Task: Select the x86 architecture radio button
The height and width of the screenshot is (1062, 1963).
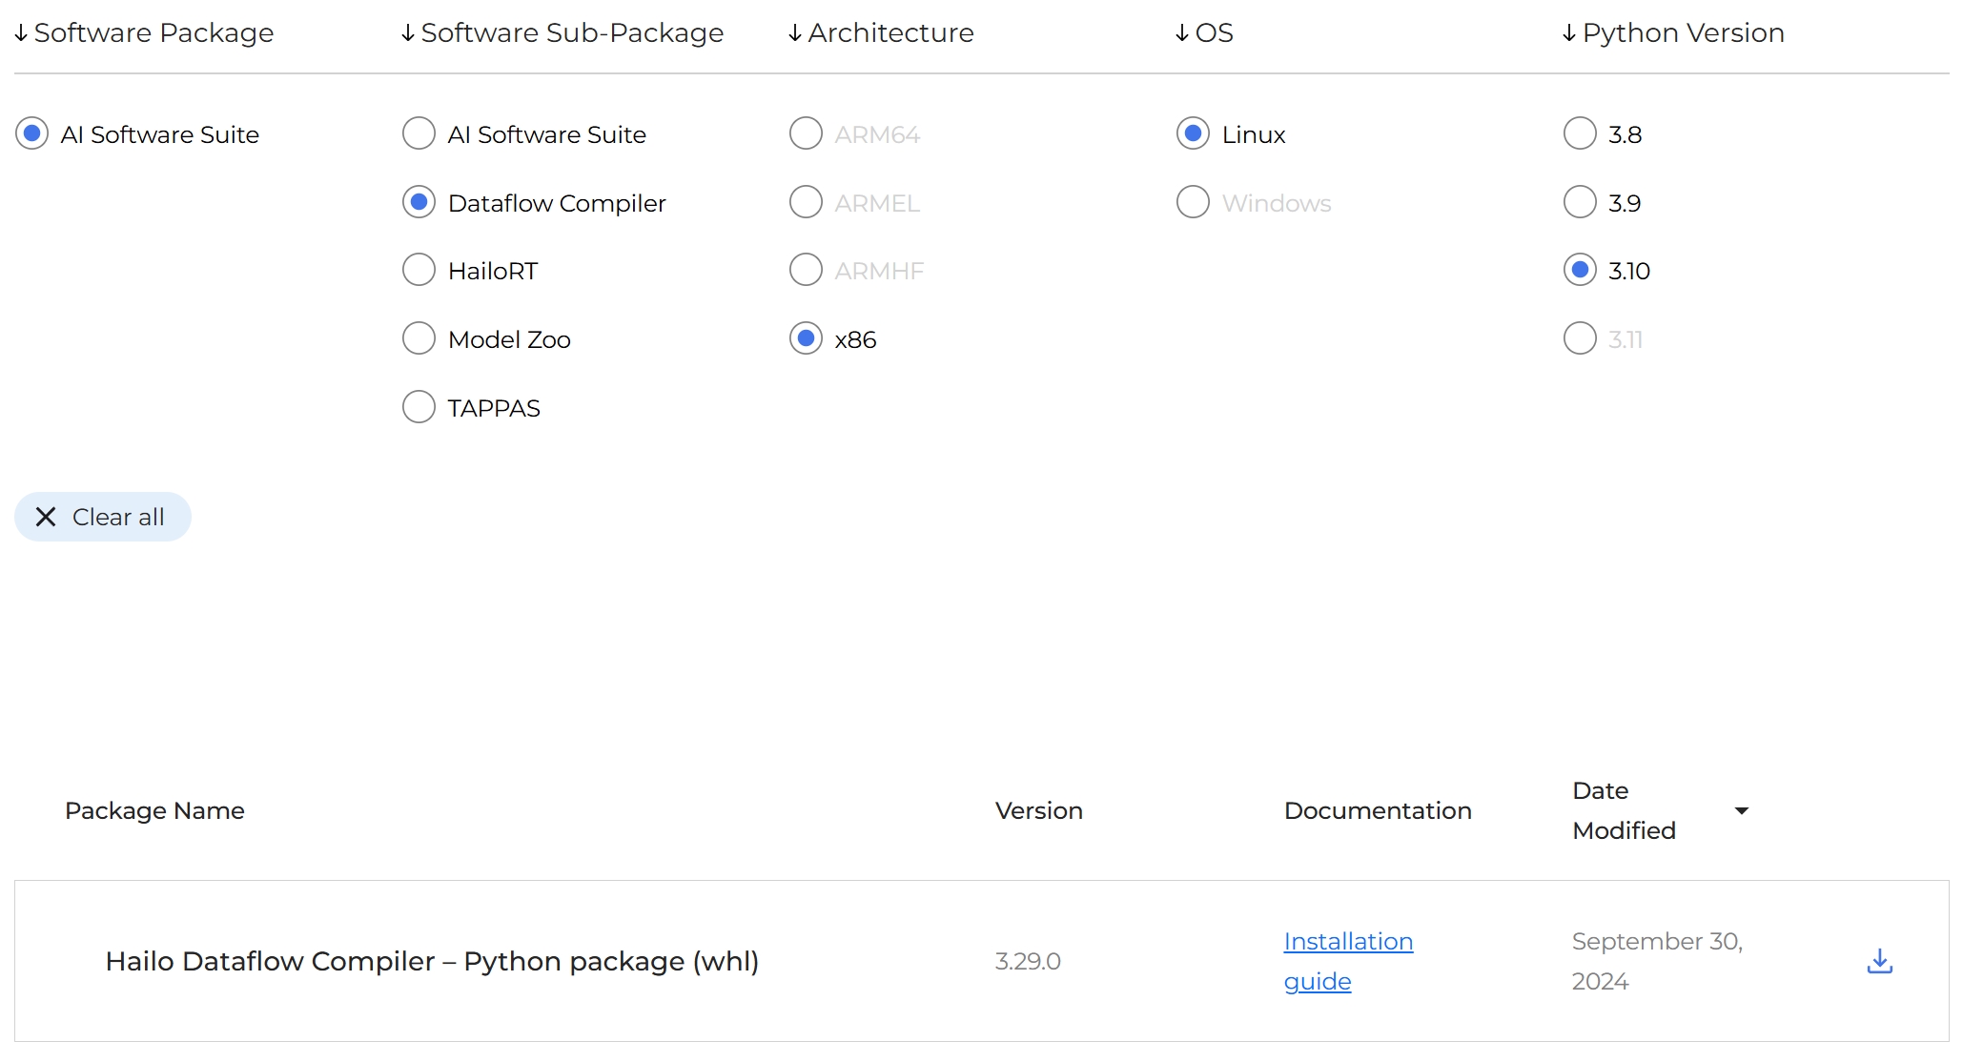Action: pyautogui.click(x=806, y=339)
